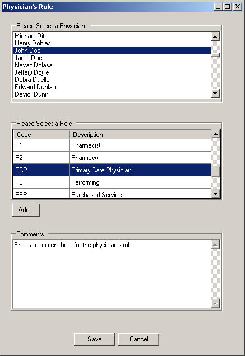Click role table scroll up arrow
The height and width of the screenshot is (356, 245).
coord(215,134)
